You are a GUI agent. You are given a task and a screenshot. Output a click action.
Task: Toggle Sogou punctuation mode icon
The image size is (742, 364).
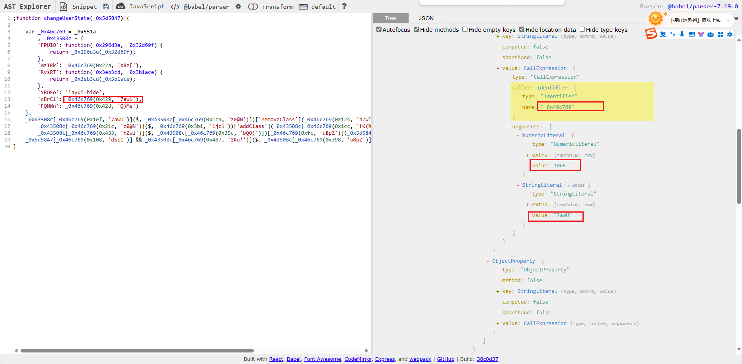(672, 34)
